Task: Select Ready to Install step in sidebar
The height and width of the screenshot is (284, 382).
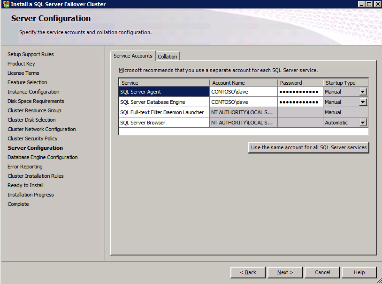Action: pos(26,185)
